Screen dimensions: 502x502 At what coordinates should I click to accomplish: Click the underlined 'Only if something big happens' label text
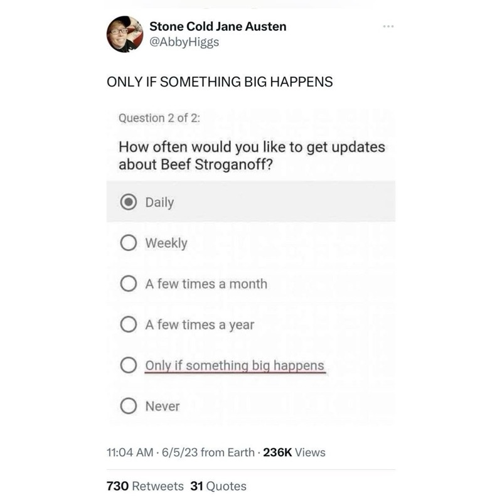pyautogui.click(x=235, y=365)
